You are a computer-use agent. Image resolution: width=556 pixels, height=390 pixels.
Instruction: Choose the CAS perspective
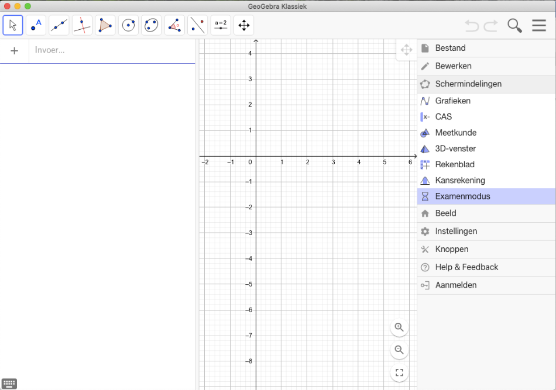(x=486, y=117)
